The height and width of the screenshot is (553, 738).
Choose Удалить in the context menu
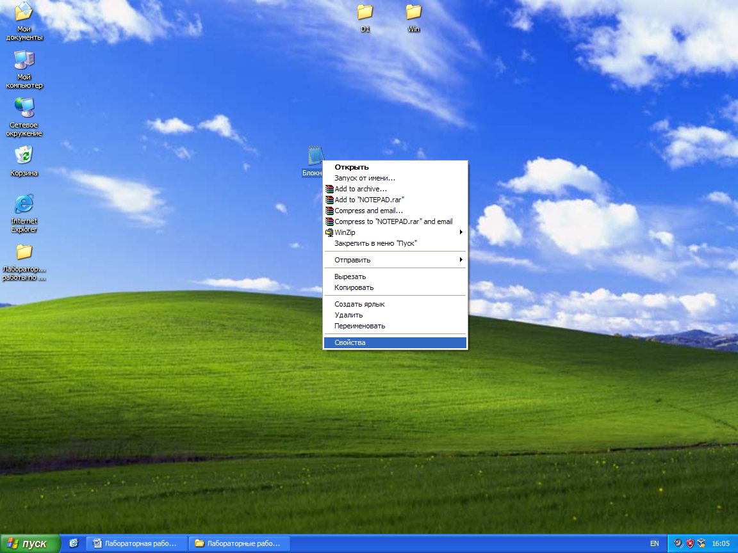tap(395, 315)
